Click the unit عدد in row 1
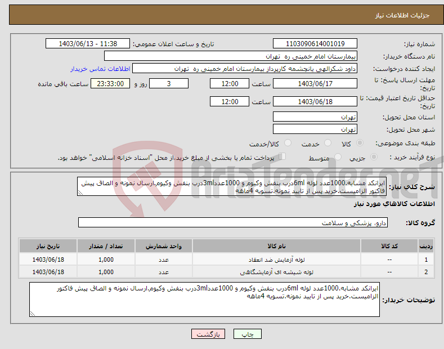444x349 pixels. [164, 259]
